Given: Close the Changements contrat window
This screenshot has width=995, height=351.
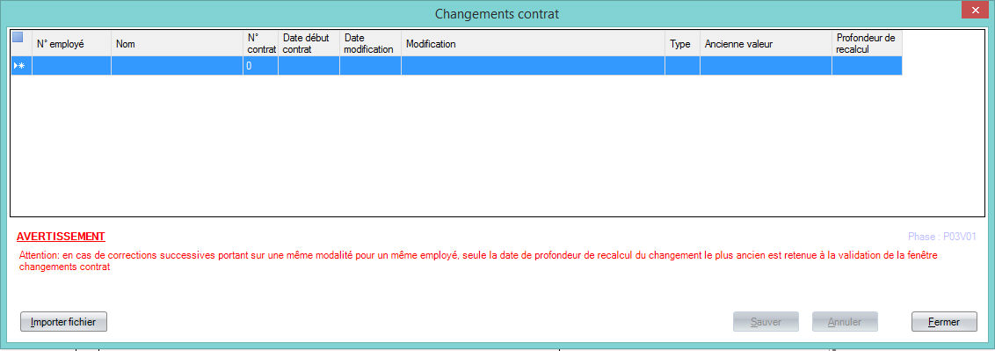Looking at the screenshot, I should click(x=976, y=11).
